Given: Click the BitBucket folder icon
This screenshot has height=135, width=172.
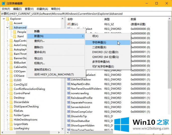Looking at the screenshot, I should pos(11,63).
